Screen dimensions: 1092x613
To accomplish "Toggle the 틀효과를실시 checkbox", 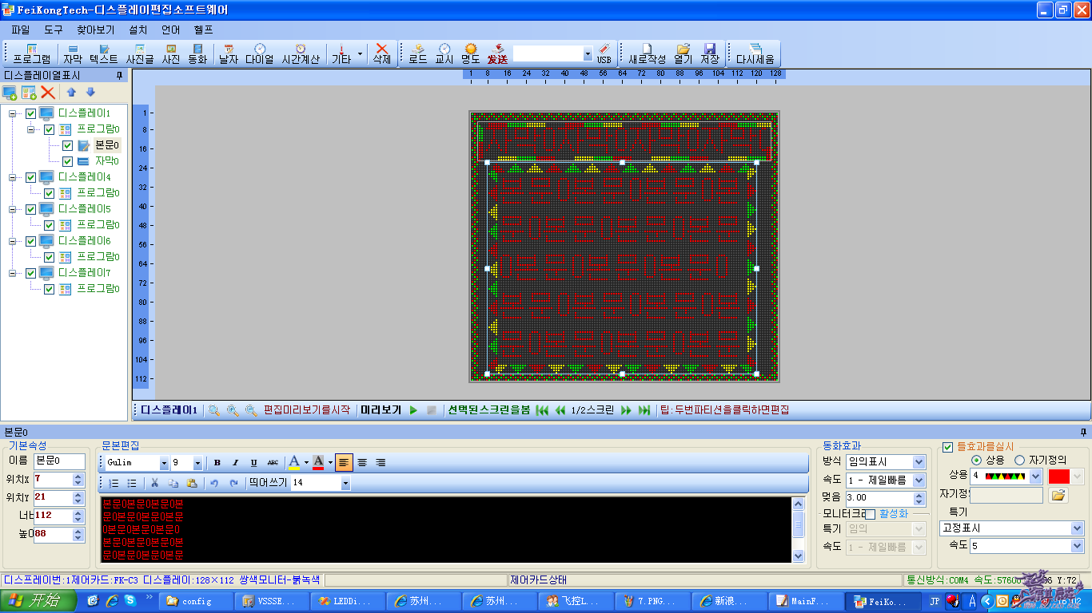I will coord(948,447).
